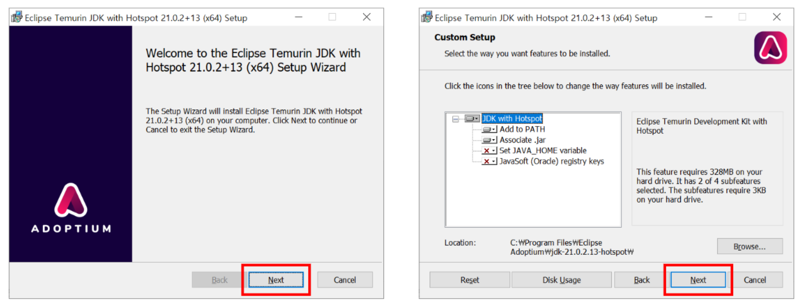Cancel the Welcome wizard window
Viewport: 807px width, 303px height.
[345, 280]
